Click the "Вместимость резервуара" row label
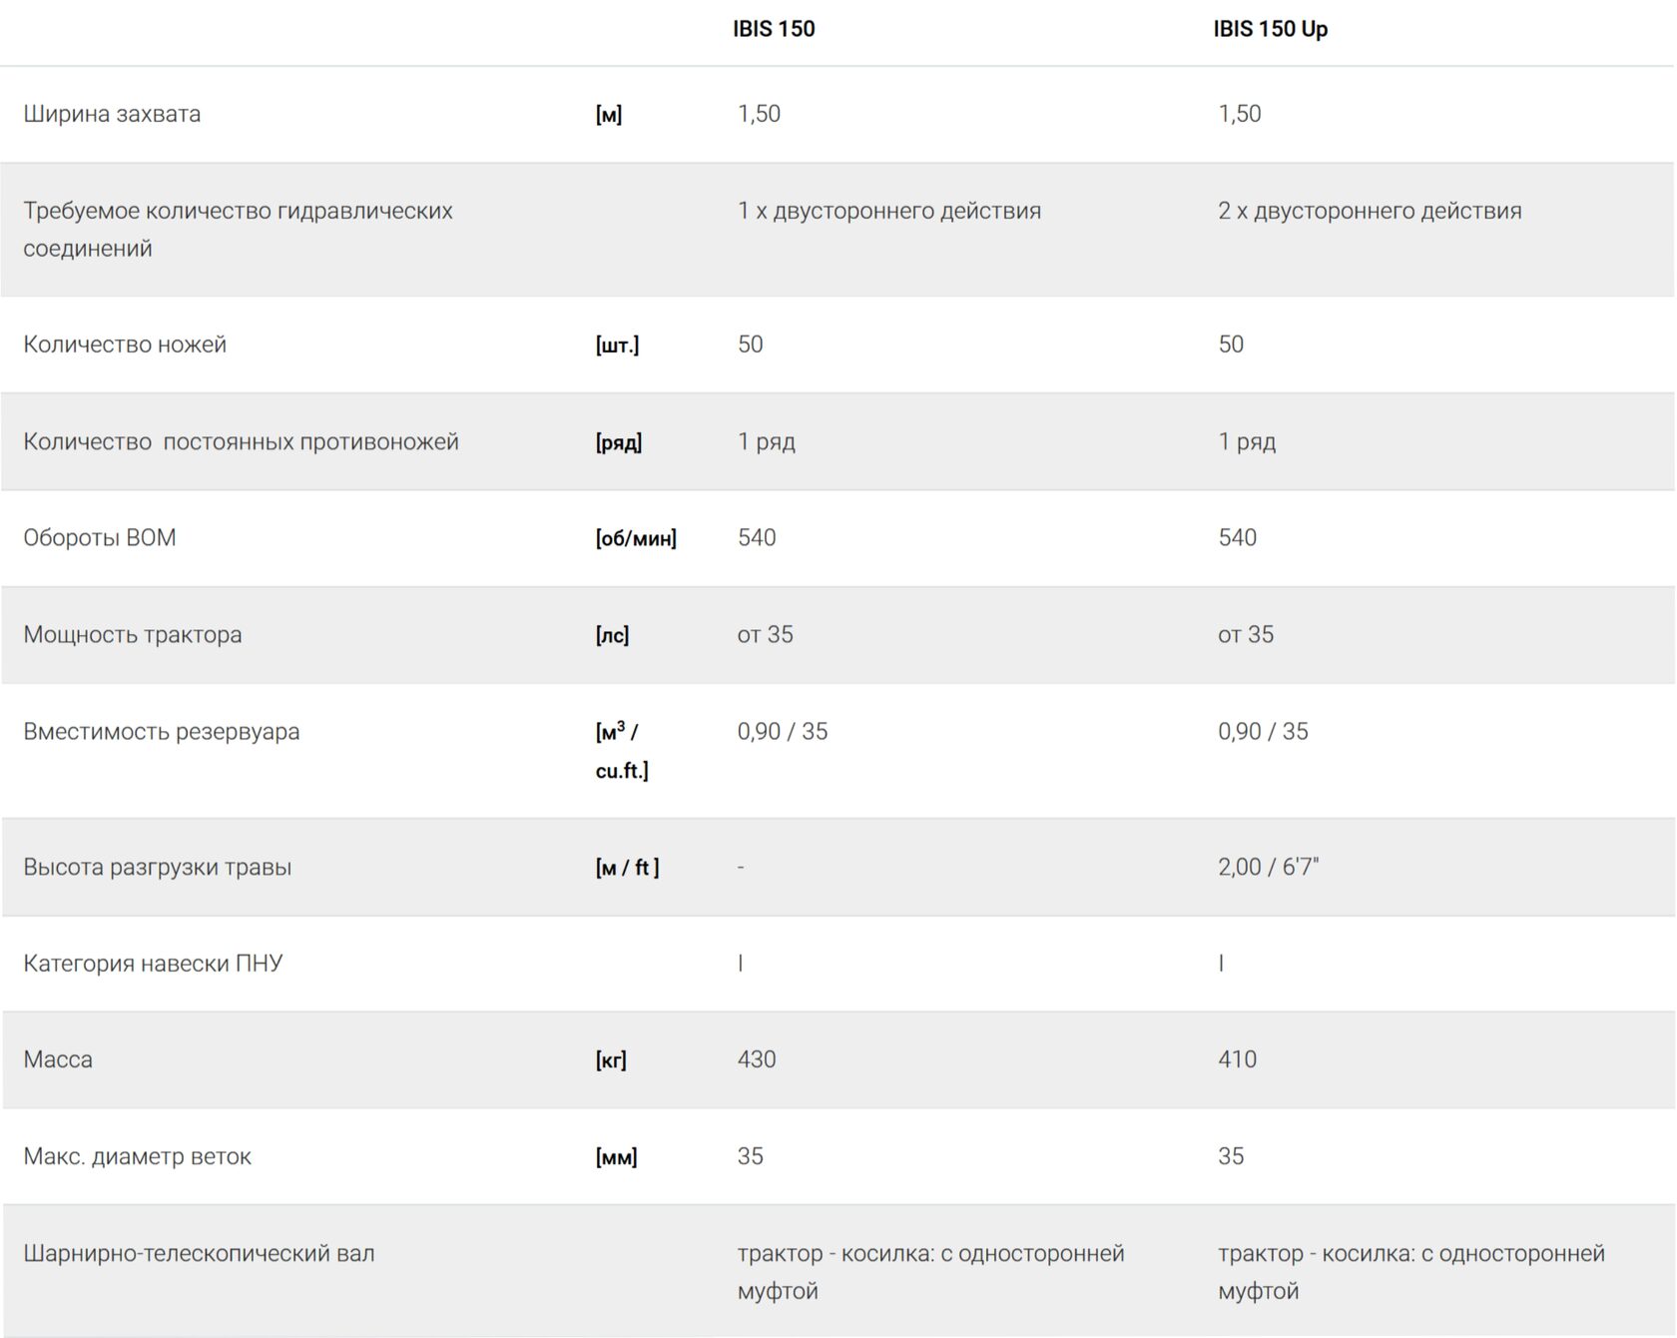This screenshot has height=1338, width=1677. click(161, 731)
